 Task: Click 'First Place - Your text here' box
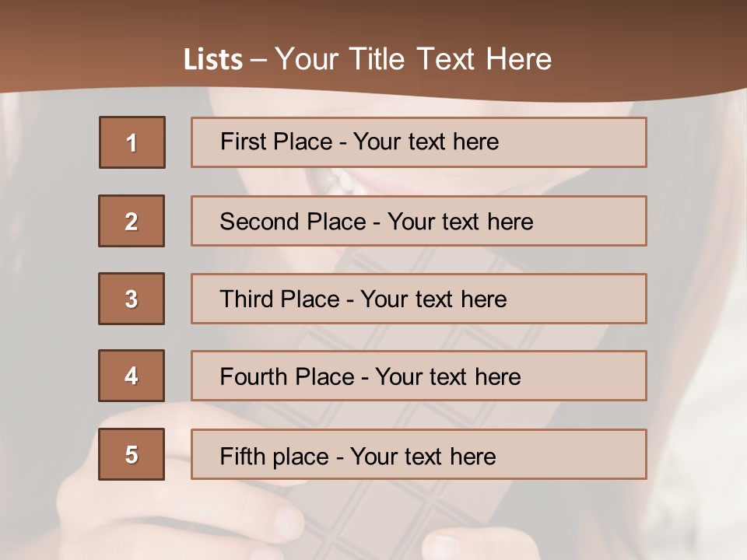click(419, 142)
